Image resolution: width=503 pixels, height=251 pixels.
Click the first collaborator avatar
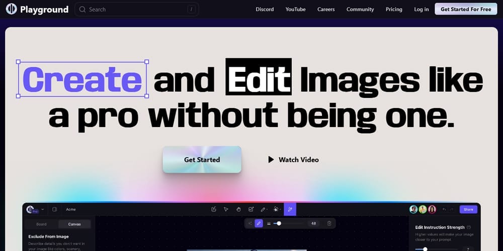coord(413,209)
